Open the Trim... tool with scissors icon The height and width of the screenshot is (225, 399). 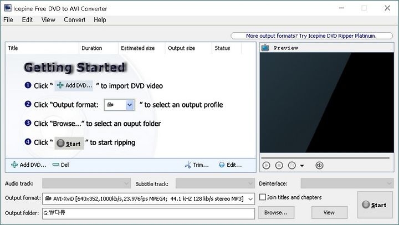tap(197, 165)
